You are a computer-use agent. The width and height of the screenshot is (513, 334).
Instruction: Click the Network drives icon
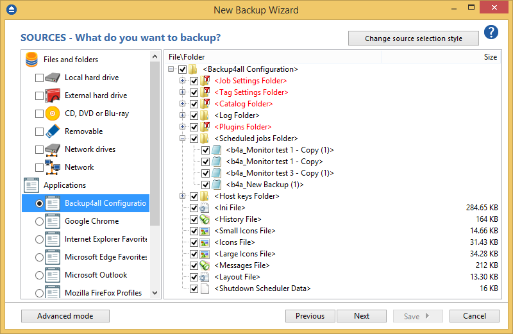click(x=53, y=149)
